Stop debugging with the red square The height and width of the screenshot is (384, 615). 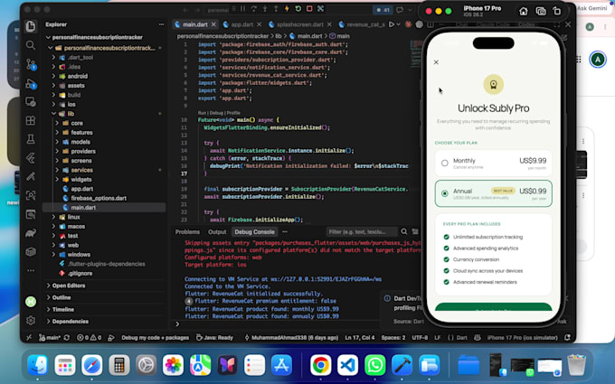(309, 9)
